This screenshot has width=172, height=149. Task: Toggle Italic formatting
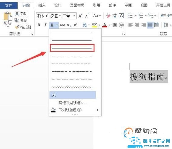45,25
